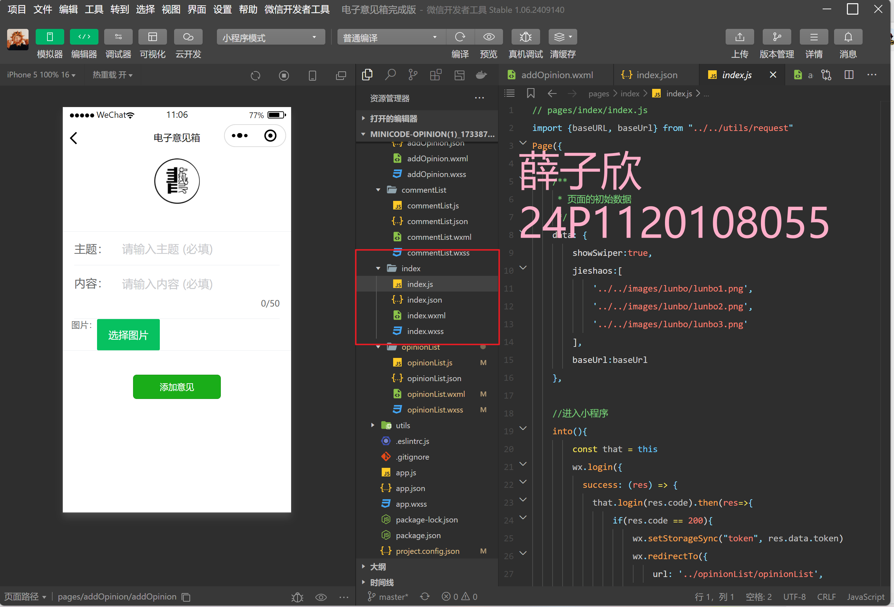Viewport: 894px width, 607px height.
Task: Refresh the simulator
Action: (x=255, y=75)
